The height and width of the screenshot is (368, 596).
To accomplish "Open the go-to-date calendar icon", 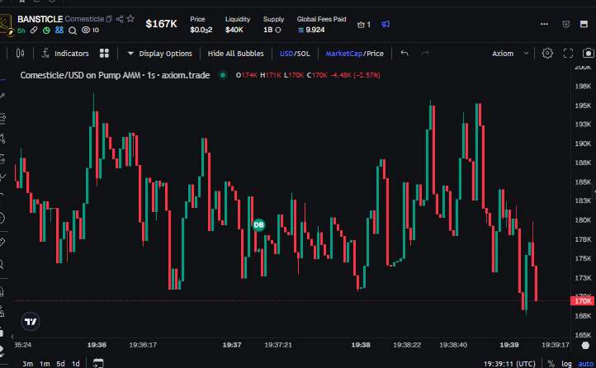I will [98, 363].
